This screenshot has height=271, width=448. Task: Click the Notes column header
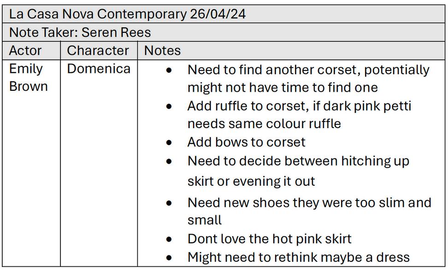click(x=291, y=51)
